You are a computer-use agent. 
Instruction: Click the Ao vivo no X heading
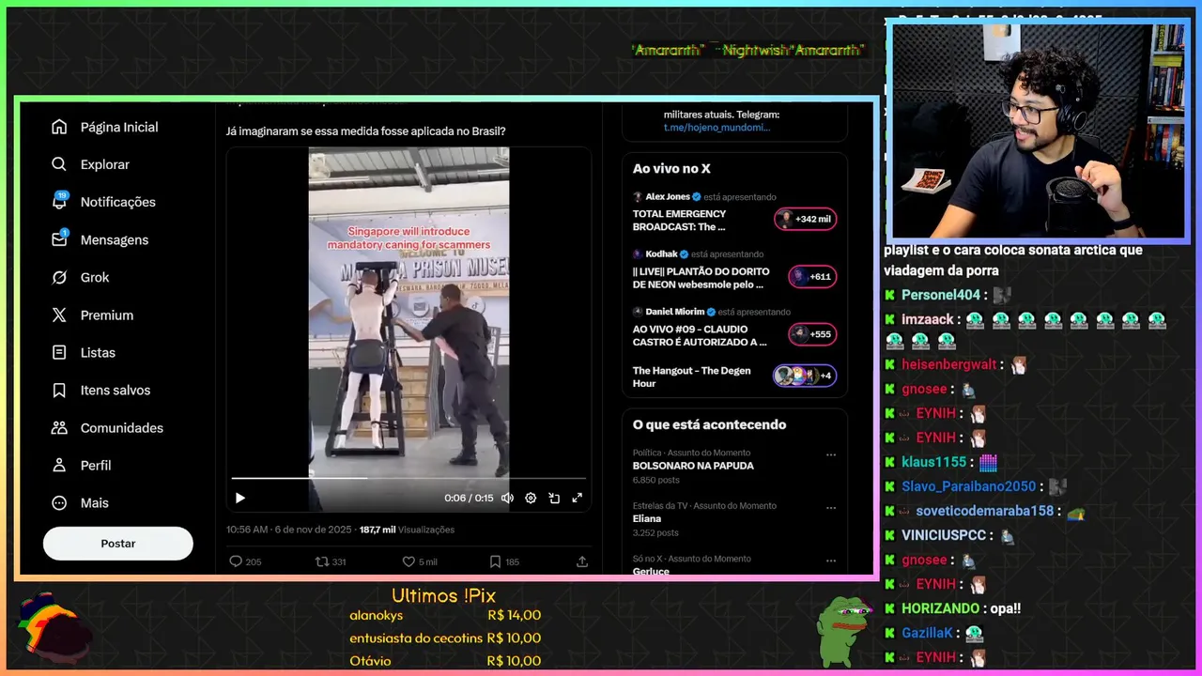(671, 169)
